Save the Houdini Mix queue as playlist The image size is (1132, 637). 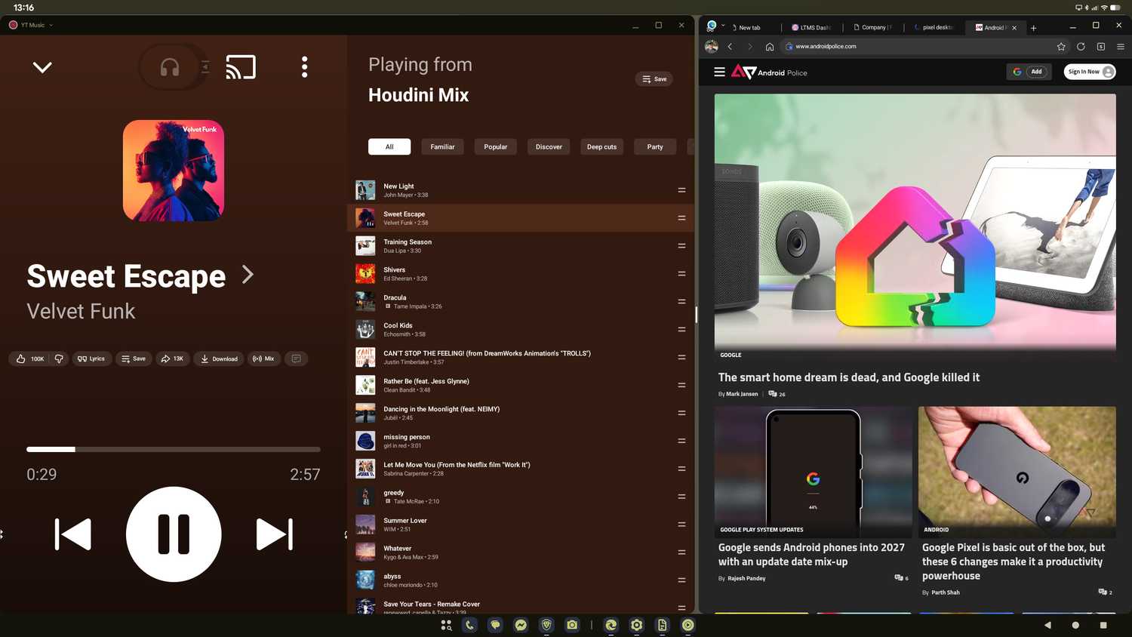pyautogui.click(x=654, y=78)
